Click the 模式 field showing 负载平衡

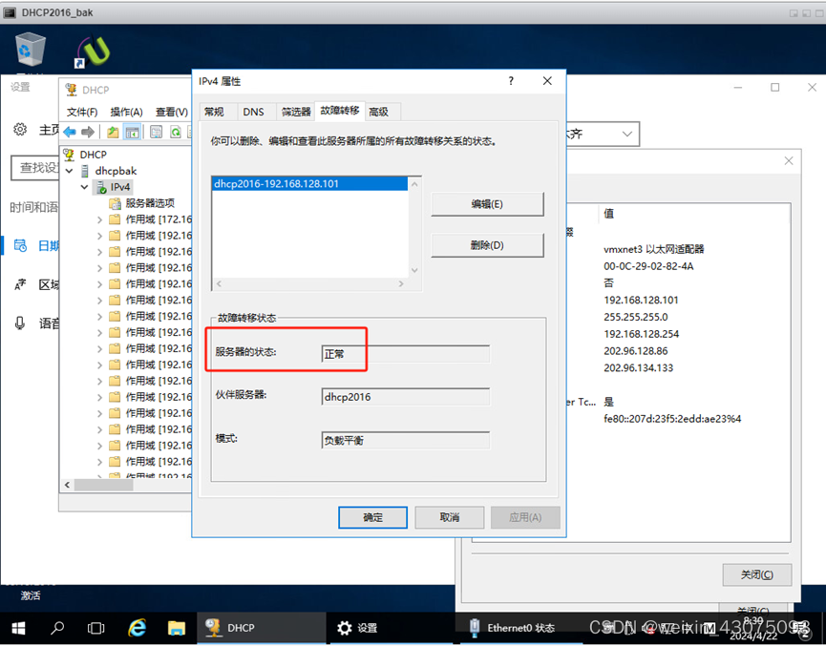click(x=405, y=440)
